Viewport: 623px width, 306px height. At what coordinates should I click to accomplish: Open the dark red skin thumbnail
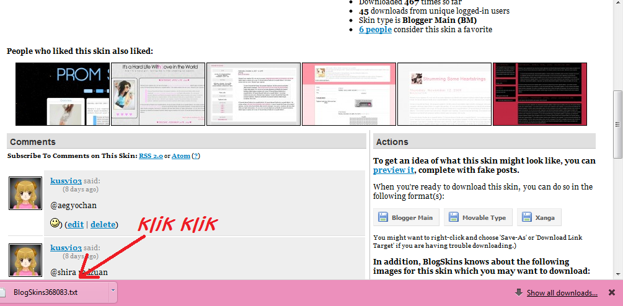click(540, 94)
